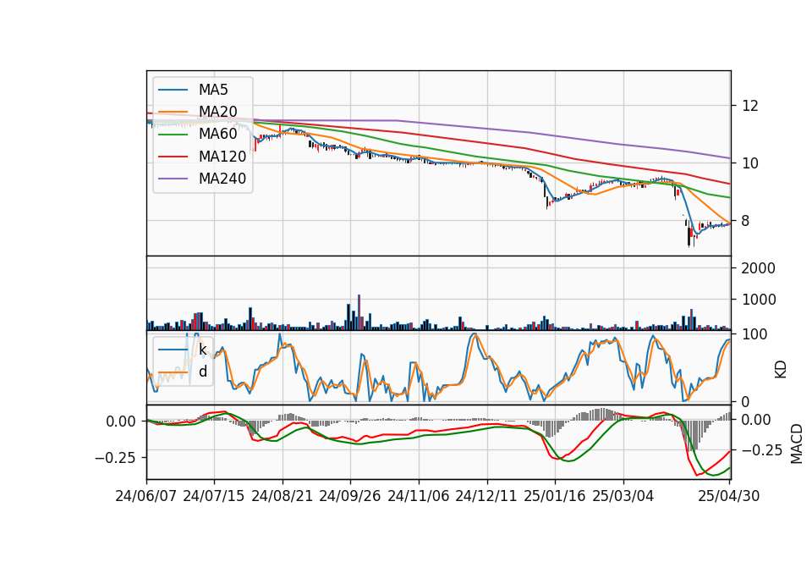Image resolution: width=812 pixels, height=584 pixels.
Task: Click the volume axis value 2000
Action: tap(758, 268)
